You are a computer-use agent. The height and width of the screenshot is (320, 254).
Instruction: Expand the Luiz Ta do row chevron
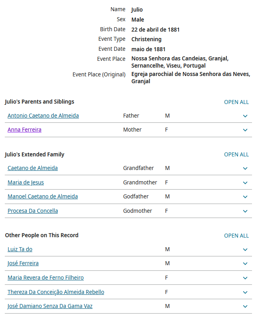(x=245, y=250)
